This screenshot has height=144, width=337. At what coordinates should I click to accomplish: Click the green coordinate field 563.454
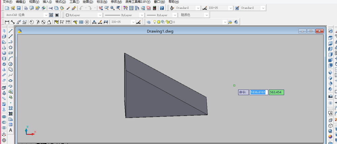point(276,92)
